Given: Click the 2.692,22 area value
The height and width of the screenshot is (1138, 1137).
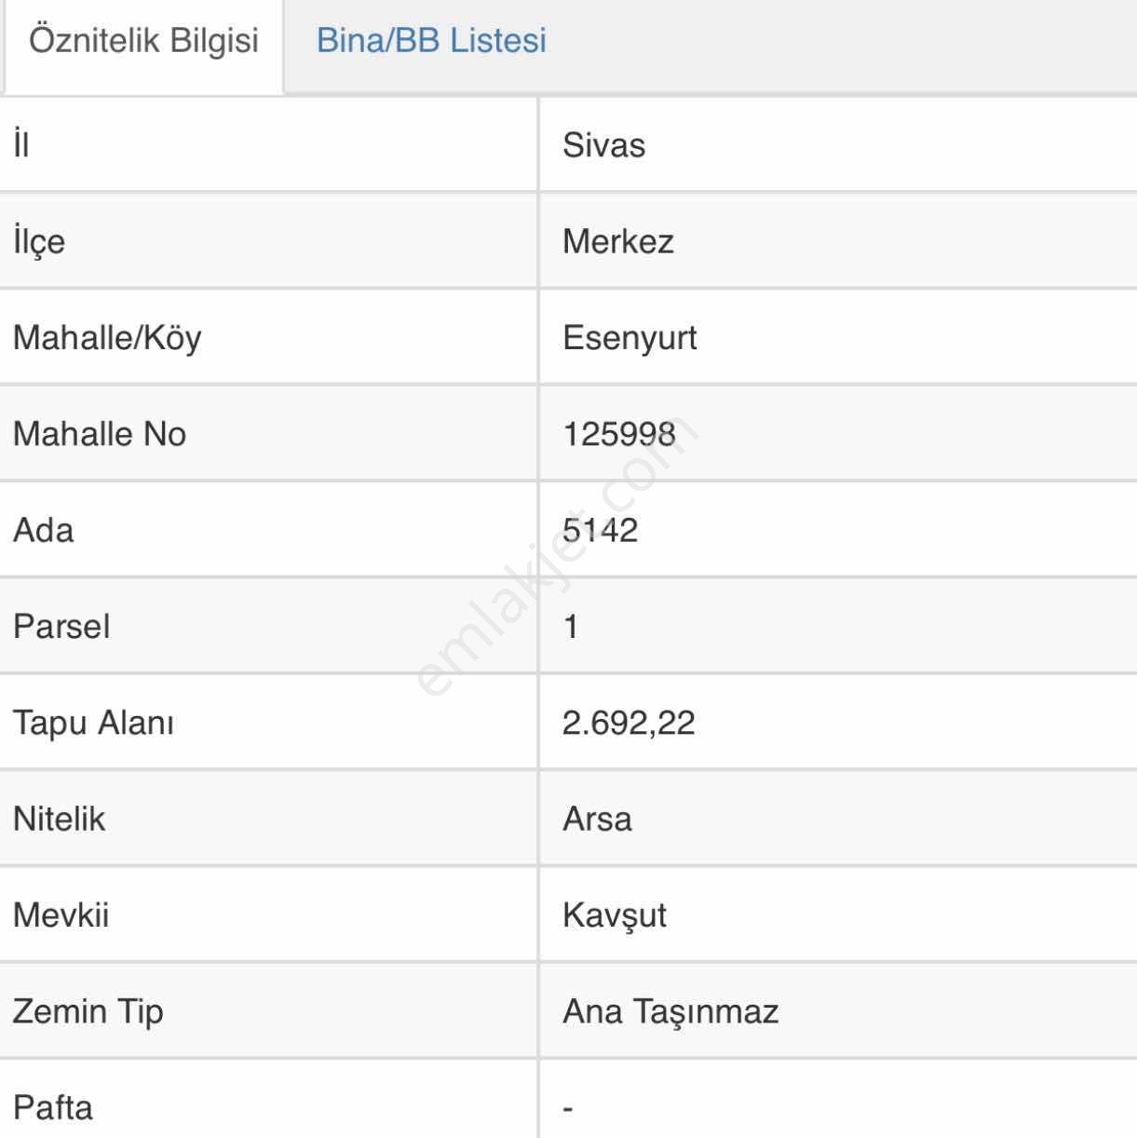Looking at the screenshot, I should [629, 723].
